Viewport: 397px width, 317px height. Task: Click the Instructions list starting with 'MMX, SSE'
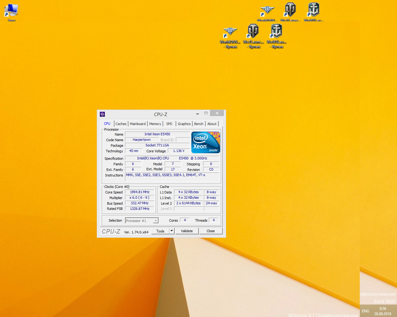(x=172, y=177)
